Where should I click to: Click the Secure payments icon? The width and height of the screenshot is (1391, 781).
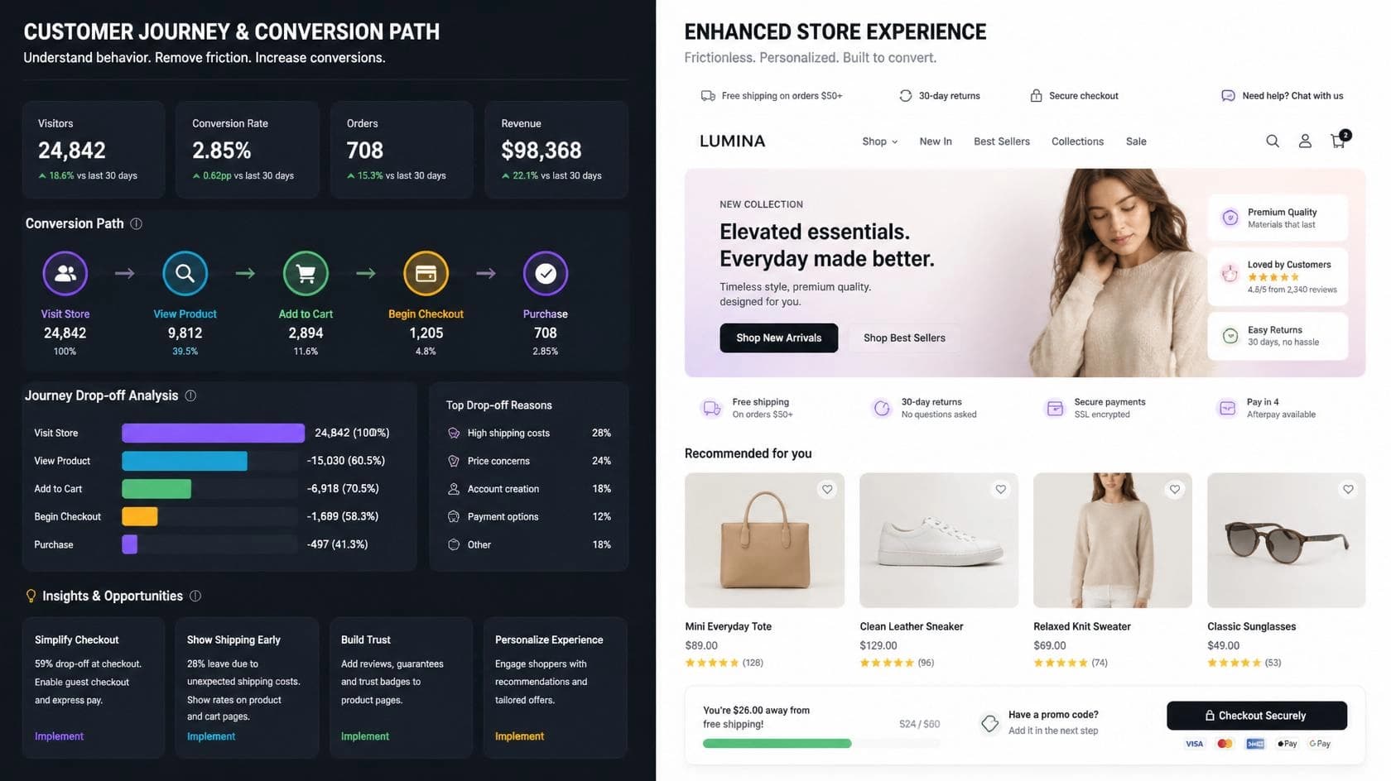pos(1055,408)
